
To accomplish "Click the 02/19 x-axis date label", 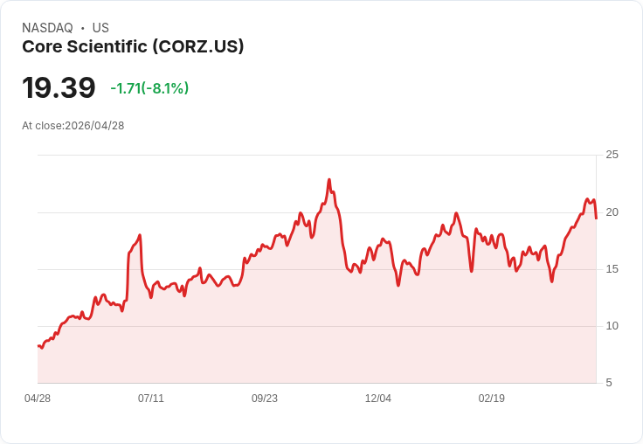I will click(x=492, y=399).
